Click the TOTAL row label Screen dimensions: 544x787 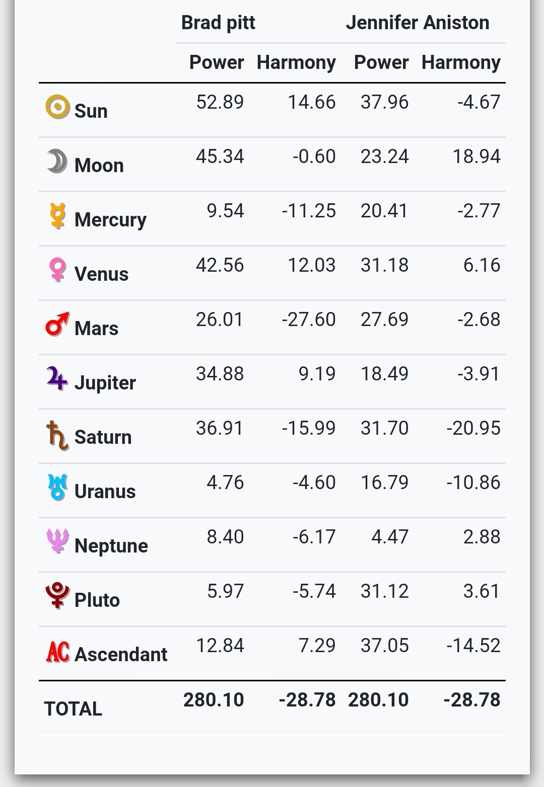tap(73, 709)
